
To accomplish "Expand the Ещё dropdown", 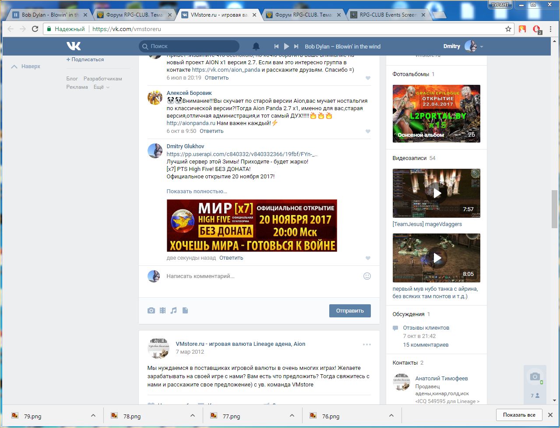I will pos(101,87).
